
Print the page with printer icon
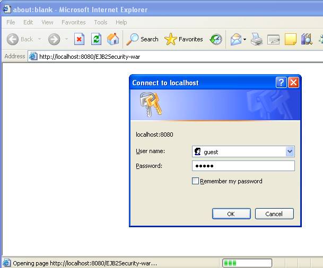(x=257, y=39)
